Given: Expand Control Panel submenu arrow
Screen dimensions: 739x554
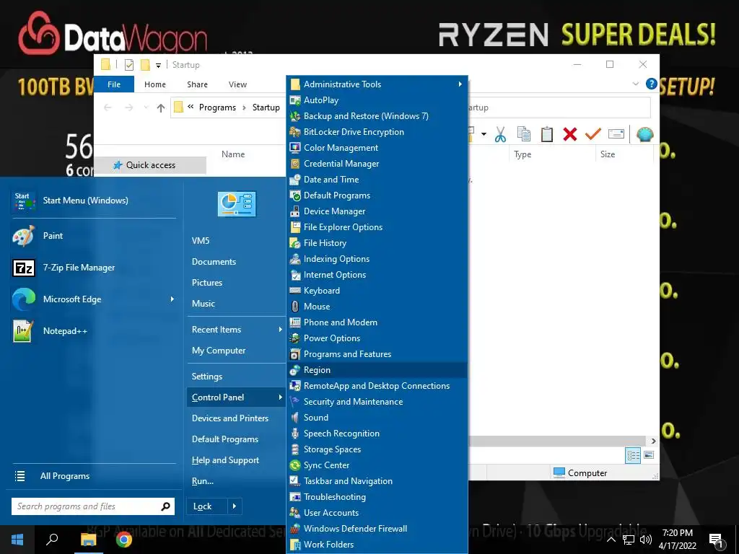Looking at the screenshot, I should point(280,397).
